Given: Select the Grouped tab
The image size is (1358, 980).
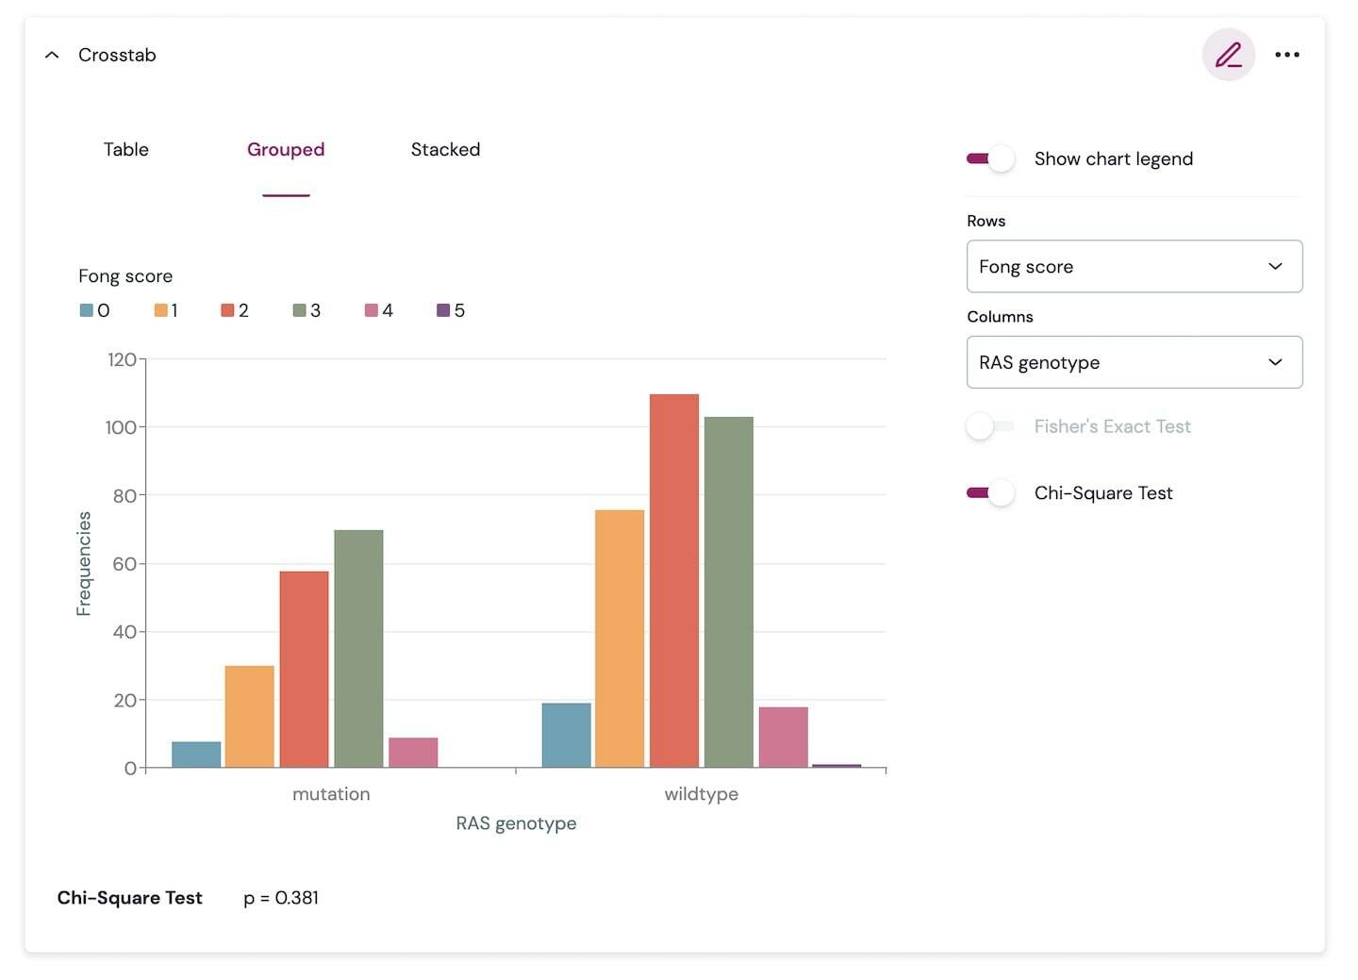Looking at the screenshot, I should point(286,149).
